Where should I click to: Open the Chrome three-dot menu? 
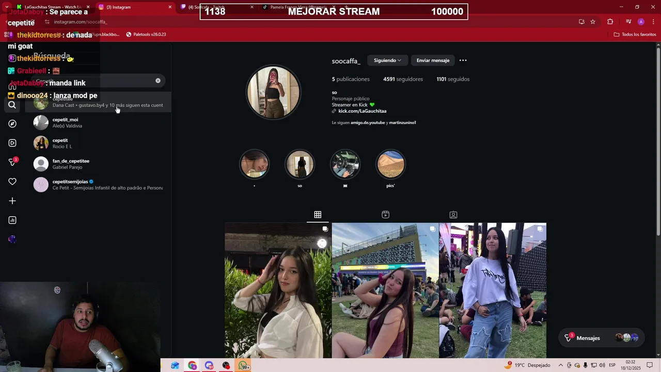[x=654, y=22]
